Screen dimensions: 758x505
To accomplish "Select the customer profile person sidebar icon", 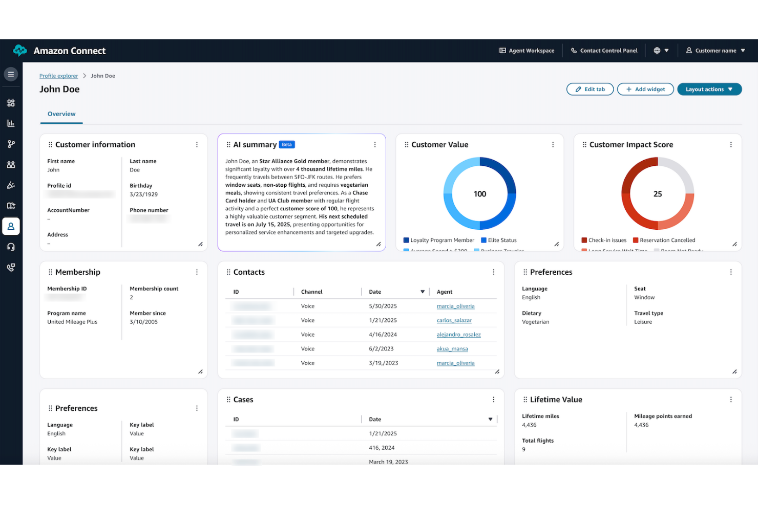I will tap(11, 226).
